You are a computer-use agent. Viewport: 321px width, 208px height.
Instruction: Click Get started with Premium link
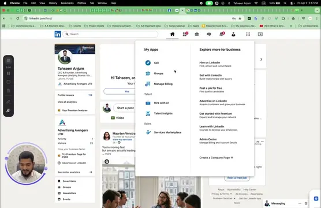coord(215,113)
